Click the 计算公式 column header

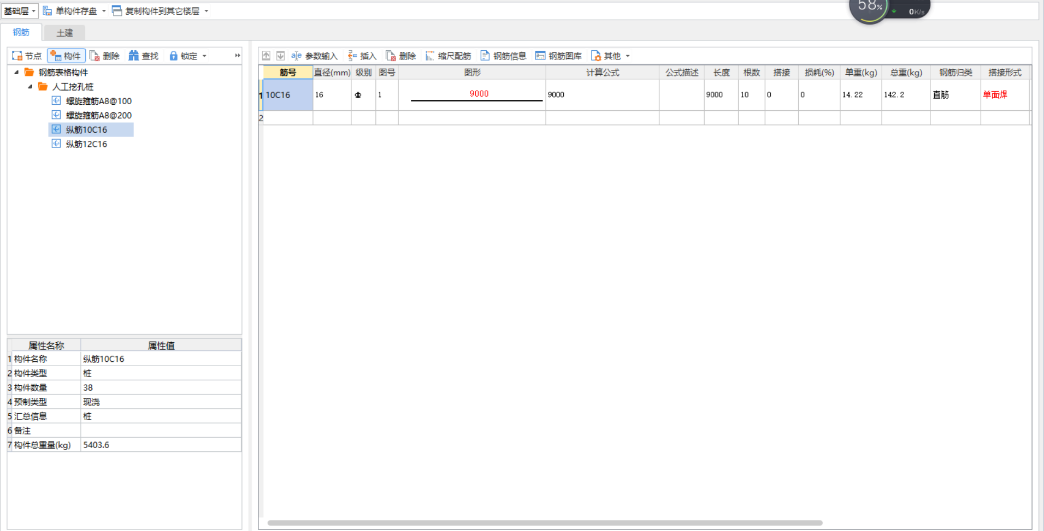pos(602,73)
